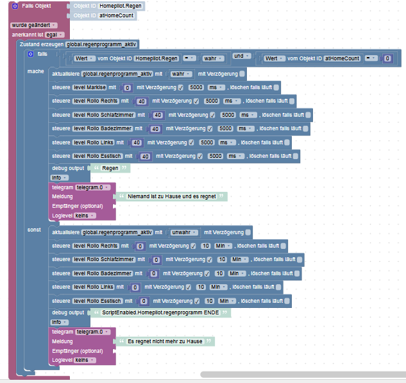Open gear mutator on falls condition block
Image resolution: width=406 pixels, height=383 pixels.
pos(31,54)
